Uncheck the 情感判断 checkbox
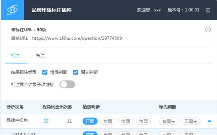 click(45, 72)
